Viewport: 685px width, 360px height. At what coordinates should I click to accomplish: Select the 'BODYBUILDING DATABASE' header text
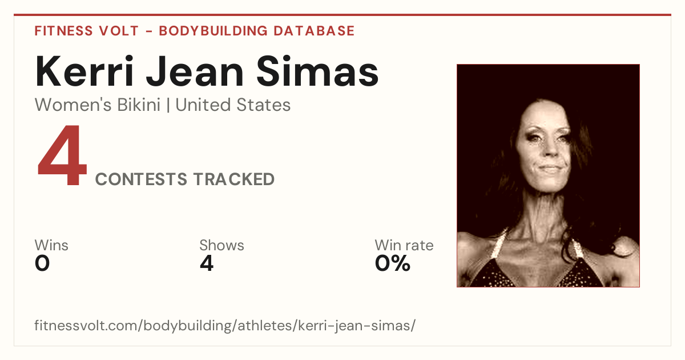pyautogui.click(x=257, y=31)
